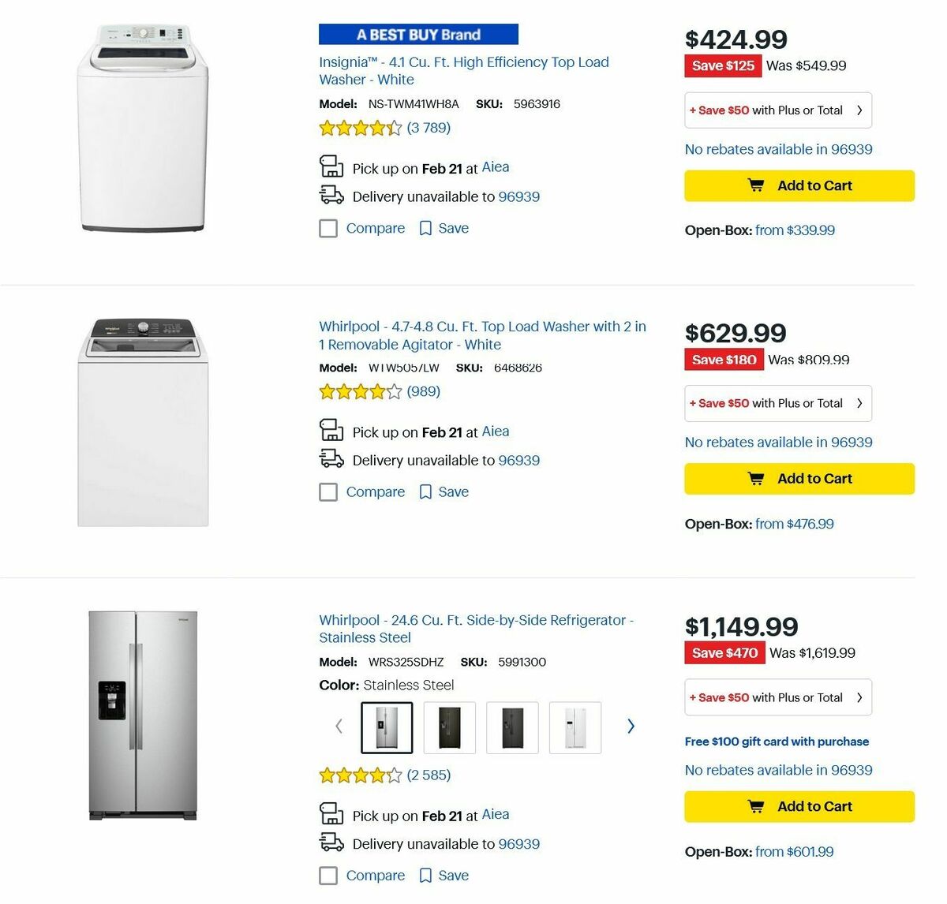Click the cart icon on the refrigerator's Add to Cart button

point(757,806)
